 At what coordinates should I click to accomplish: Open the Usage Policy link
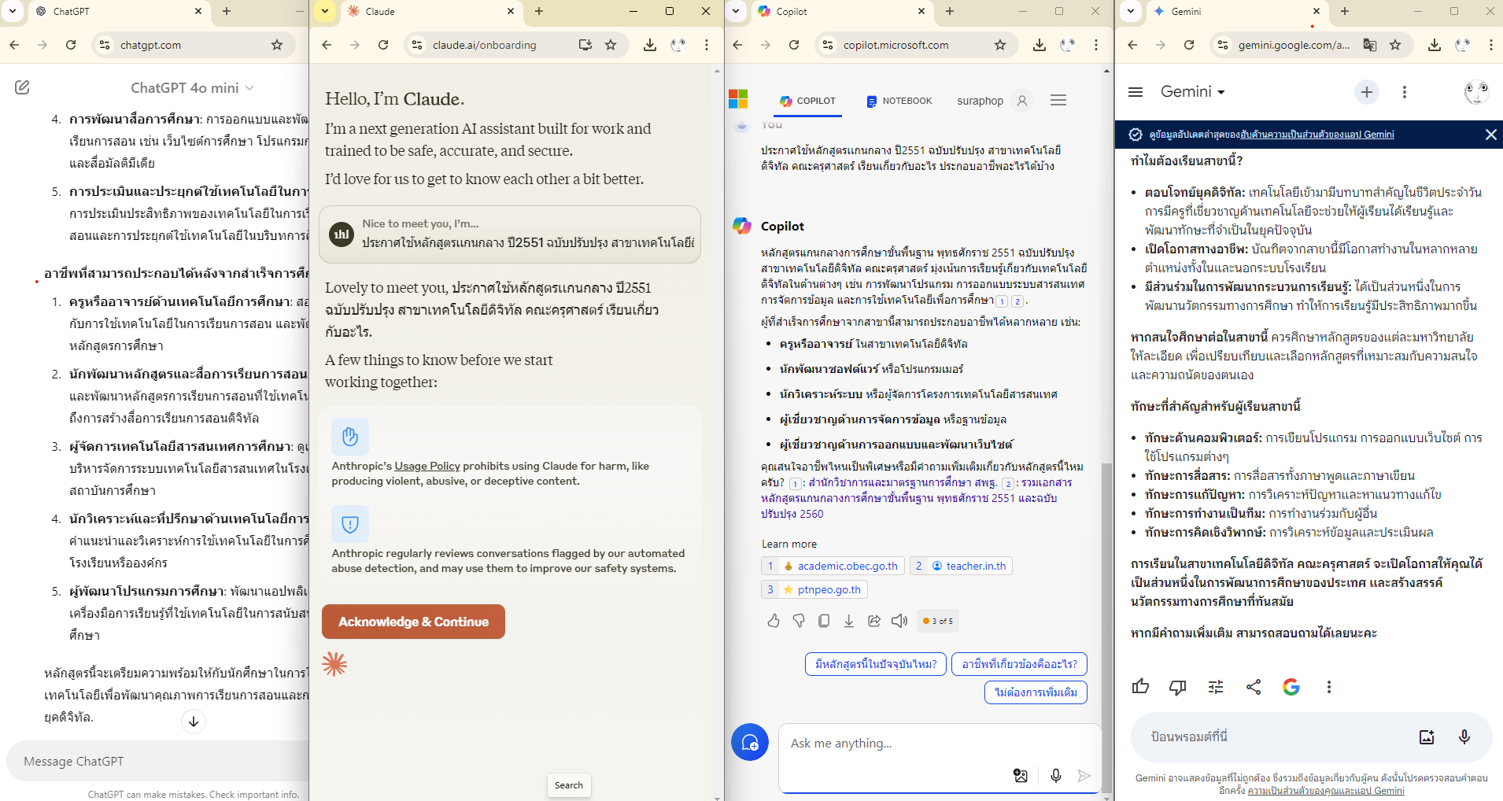[427, 466]
